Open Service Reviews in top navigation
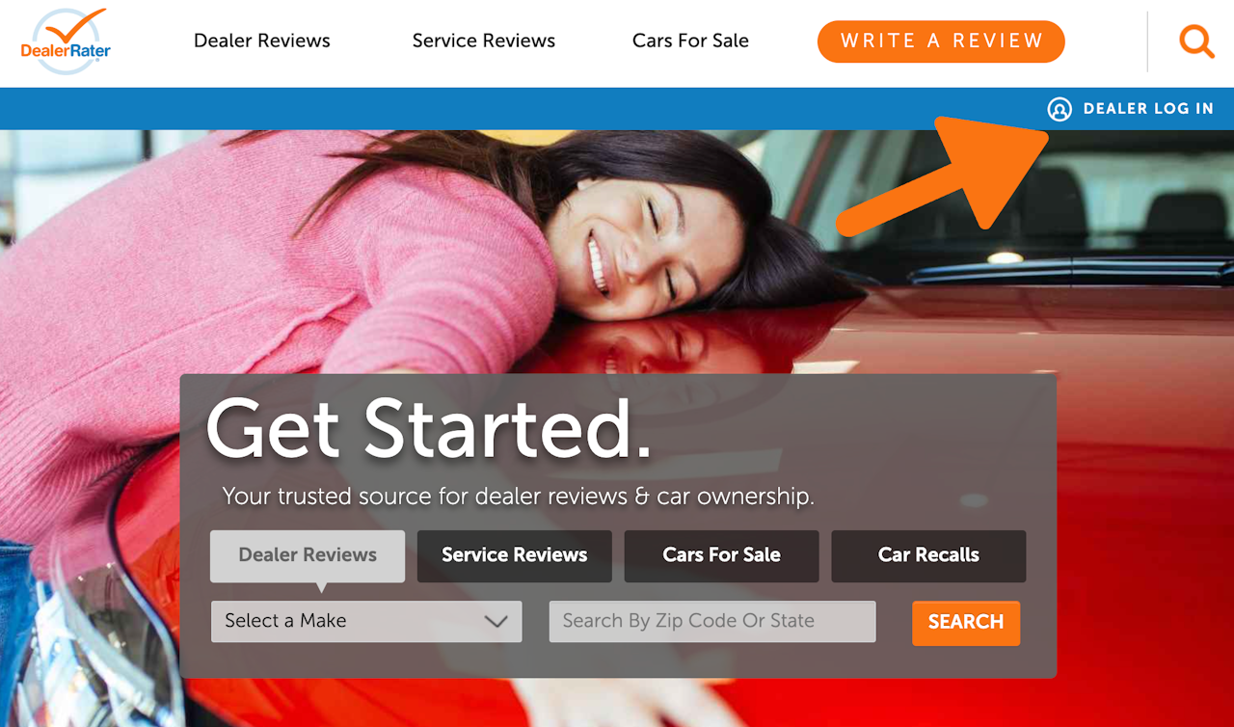This screenshot has width=1234, height=727. click(x=484, y=40)
